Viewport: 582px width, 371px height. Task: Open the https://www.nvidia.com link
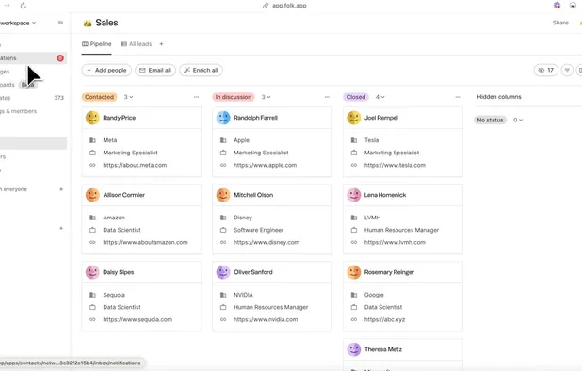[266, 319]
